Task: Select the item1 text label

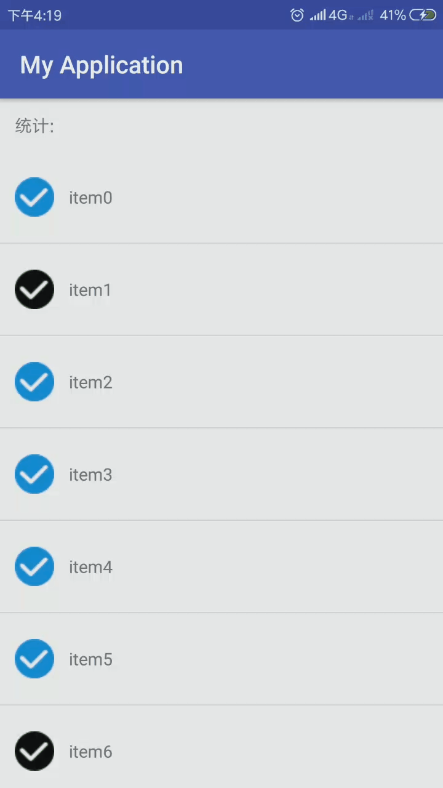Action: point(90,290)
